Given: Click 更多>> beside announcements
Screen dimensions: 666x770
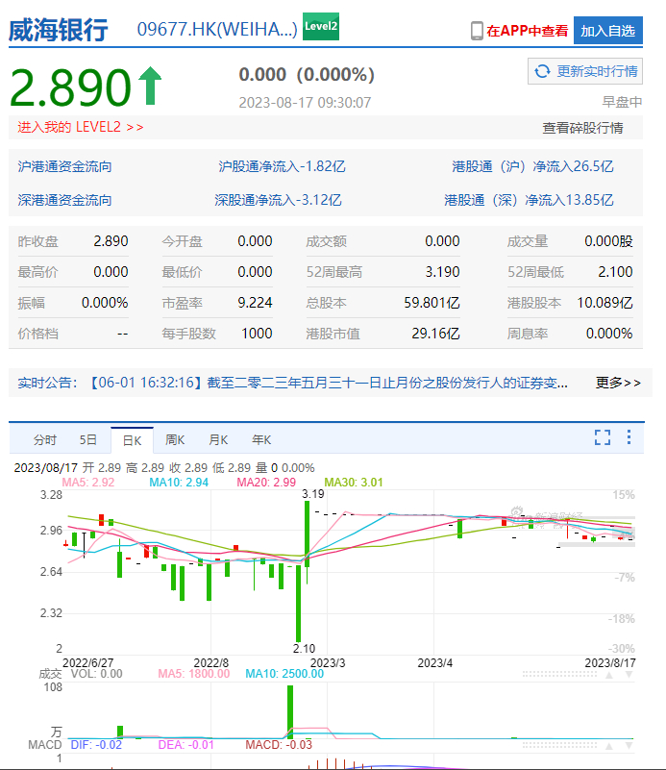Looking at the screenshot, I should (618, 383).
